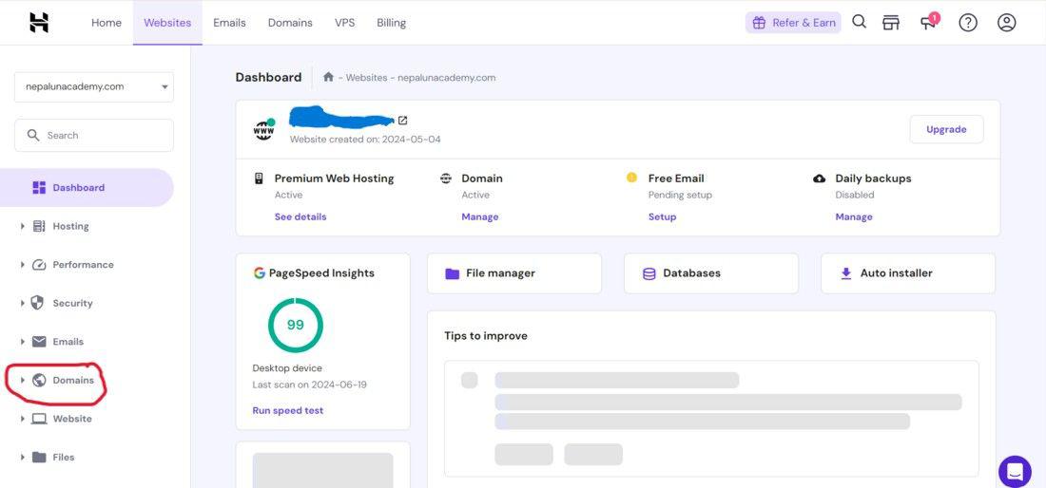Click See details under Premium Web Hosting
Image resolution: width=1046 pixels, height=488 pixels.
300,217
